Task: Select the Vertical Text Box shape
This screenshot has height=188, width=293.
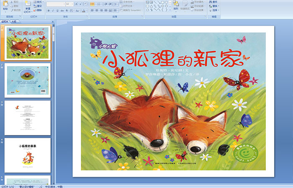Action: tap(152, 2)
